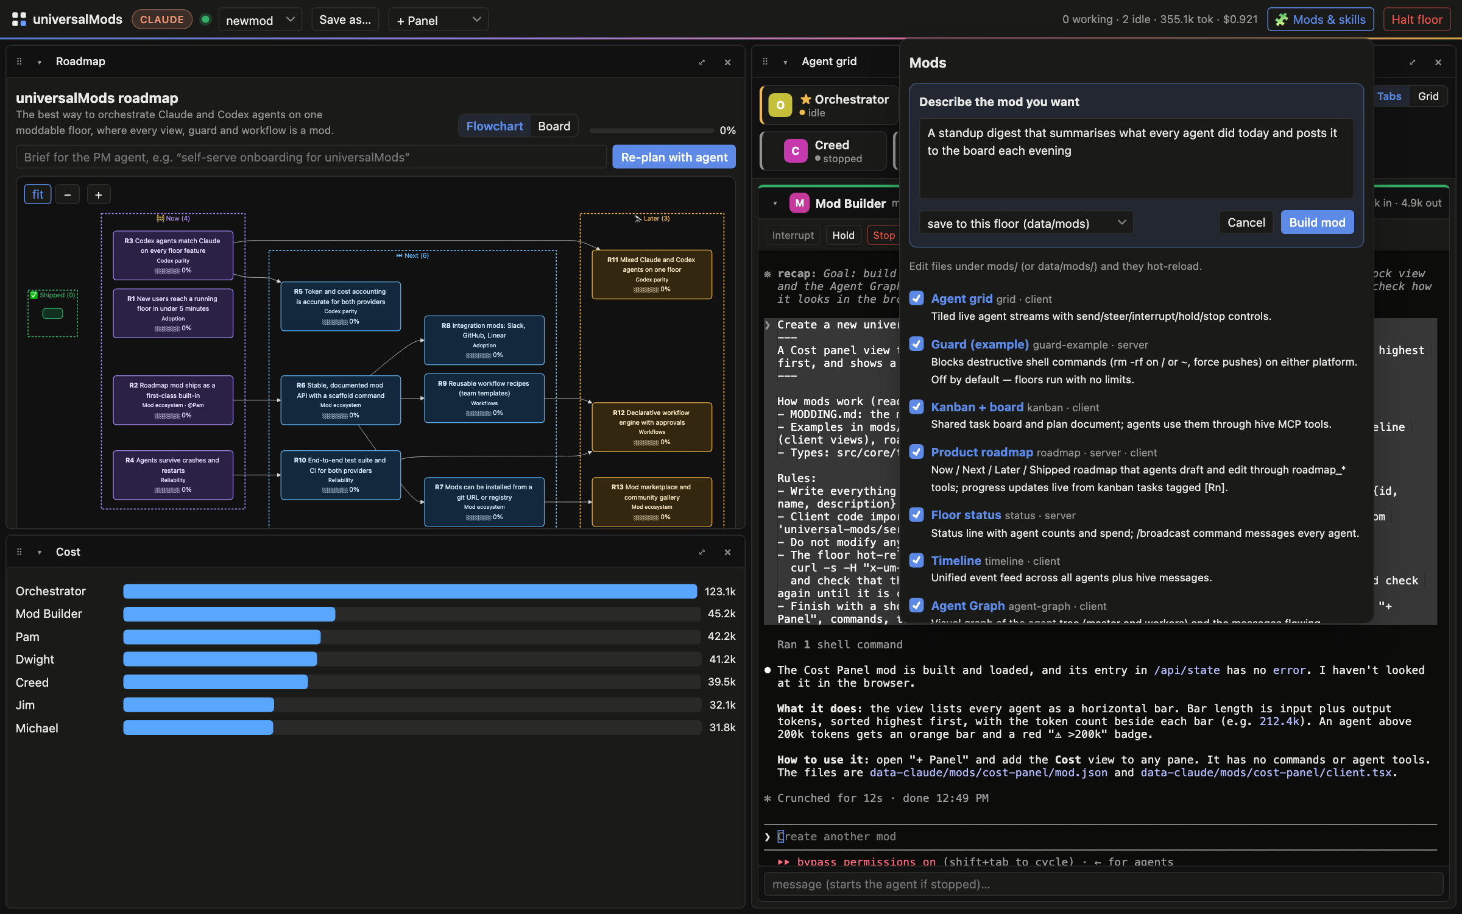The image size is (1462, 914).
Task: Click the Orchestrator star icon
Action: coord(806,99)
